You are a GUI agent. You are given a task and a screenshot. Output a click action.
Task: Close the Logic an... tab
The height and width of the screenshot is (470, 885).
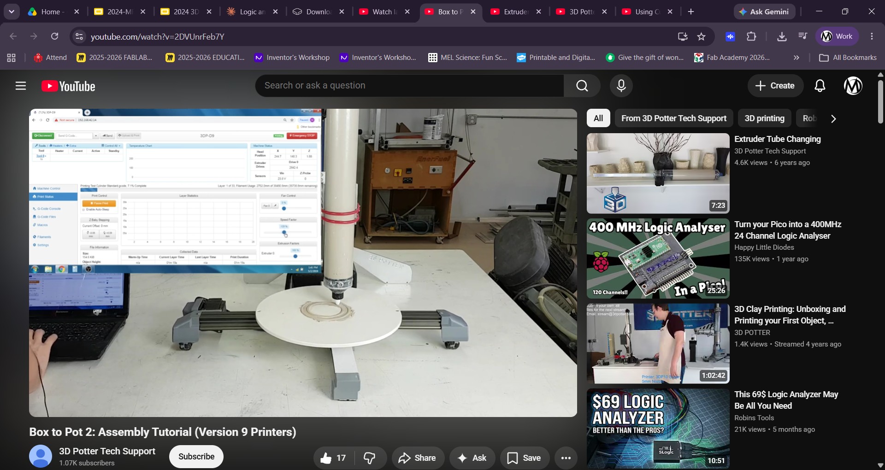(x=275, y=12)
